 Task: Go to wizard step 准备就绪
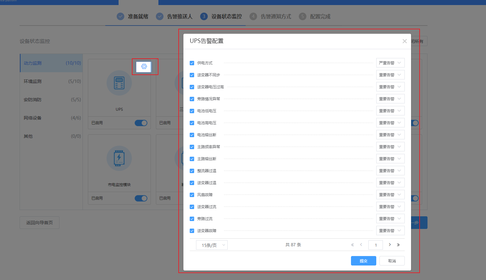tap(132, 16)
